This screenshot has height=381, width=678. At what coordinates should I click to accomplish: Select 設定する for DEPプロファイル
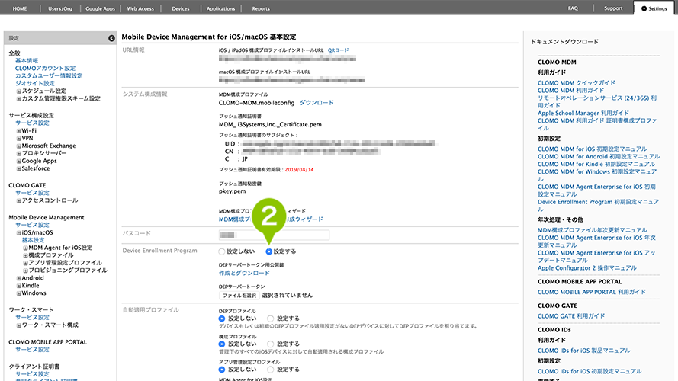click(x=270, y=319)
